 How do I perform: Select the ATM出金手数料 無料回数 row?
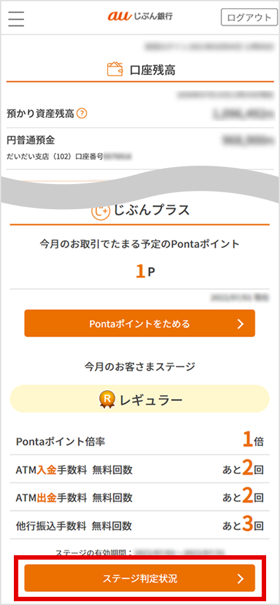[140, 497]
